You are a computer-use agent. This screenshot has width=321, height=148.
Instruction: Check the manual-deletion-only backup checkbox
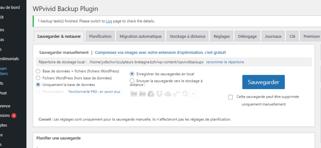(x=230, y=97)
